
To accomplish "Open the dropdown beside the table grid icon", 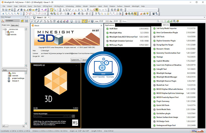I will coord(124,10).
